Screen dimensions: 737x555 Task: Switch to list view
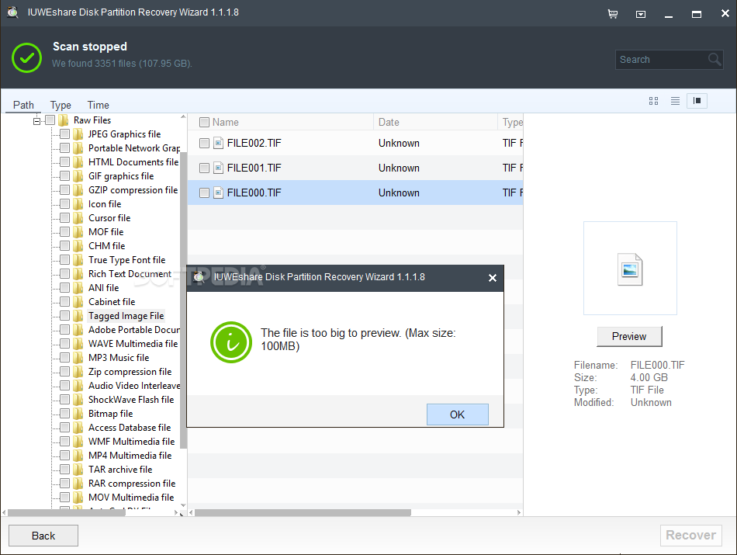(x=675, y=101)
